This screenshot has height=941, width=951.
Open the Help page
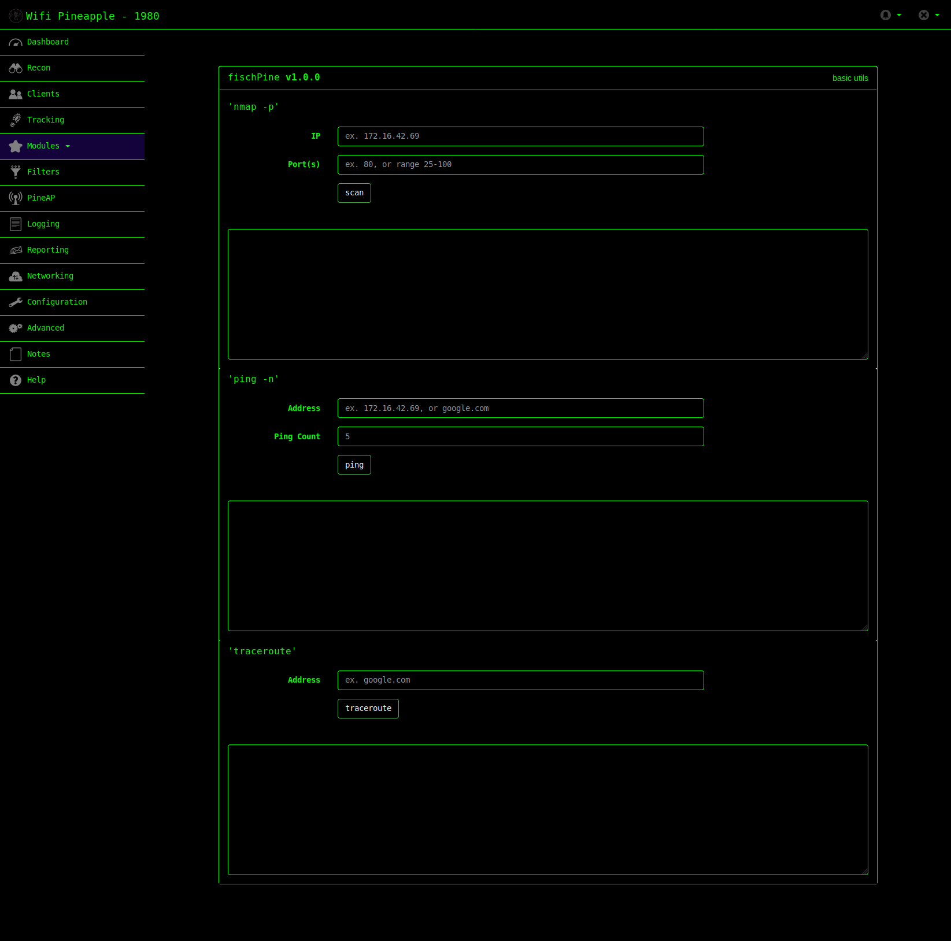click(x=72, y=380)
